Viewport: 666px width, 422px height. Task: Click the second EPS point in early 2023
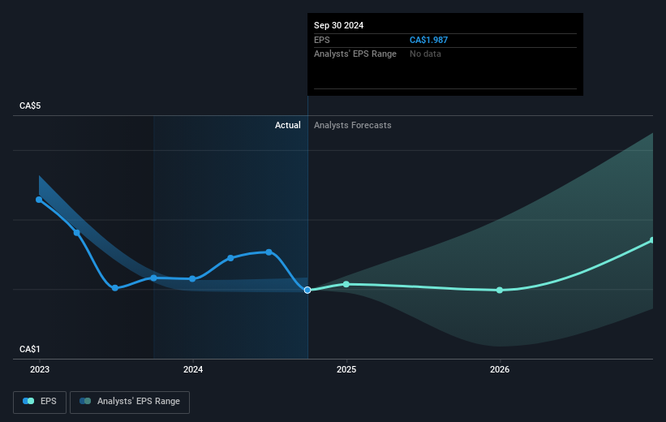(77, 232)
